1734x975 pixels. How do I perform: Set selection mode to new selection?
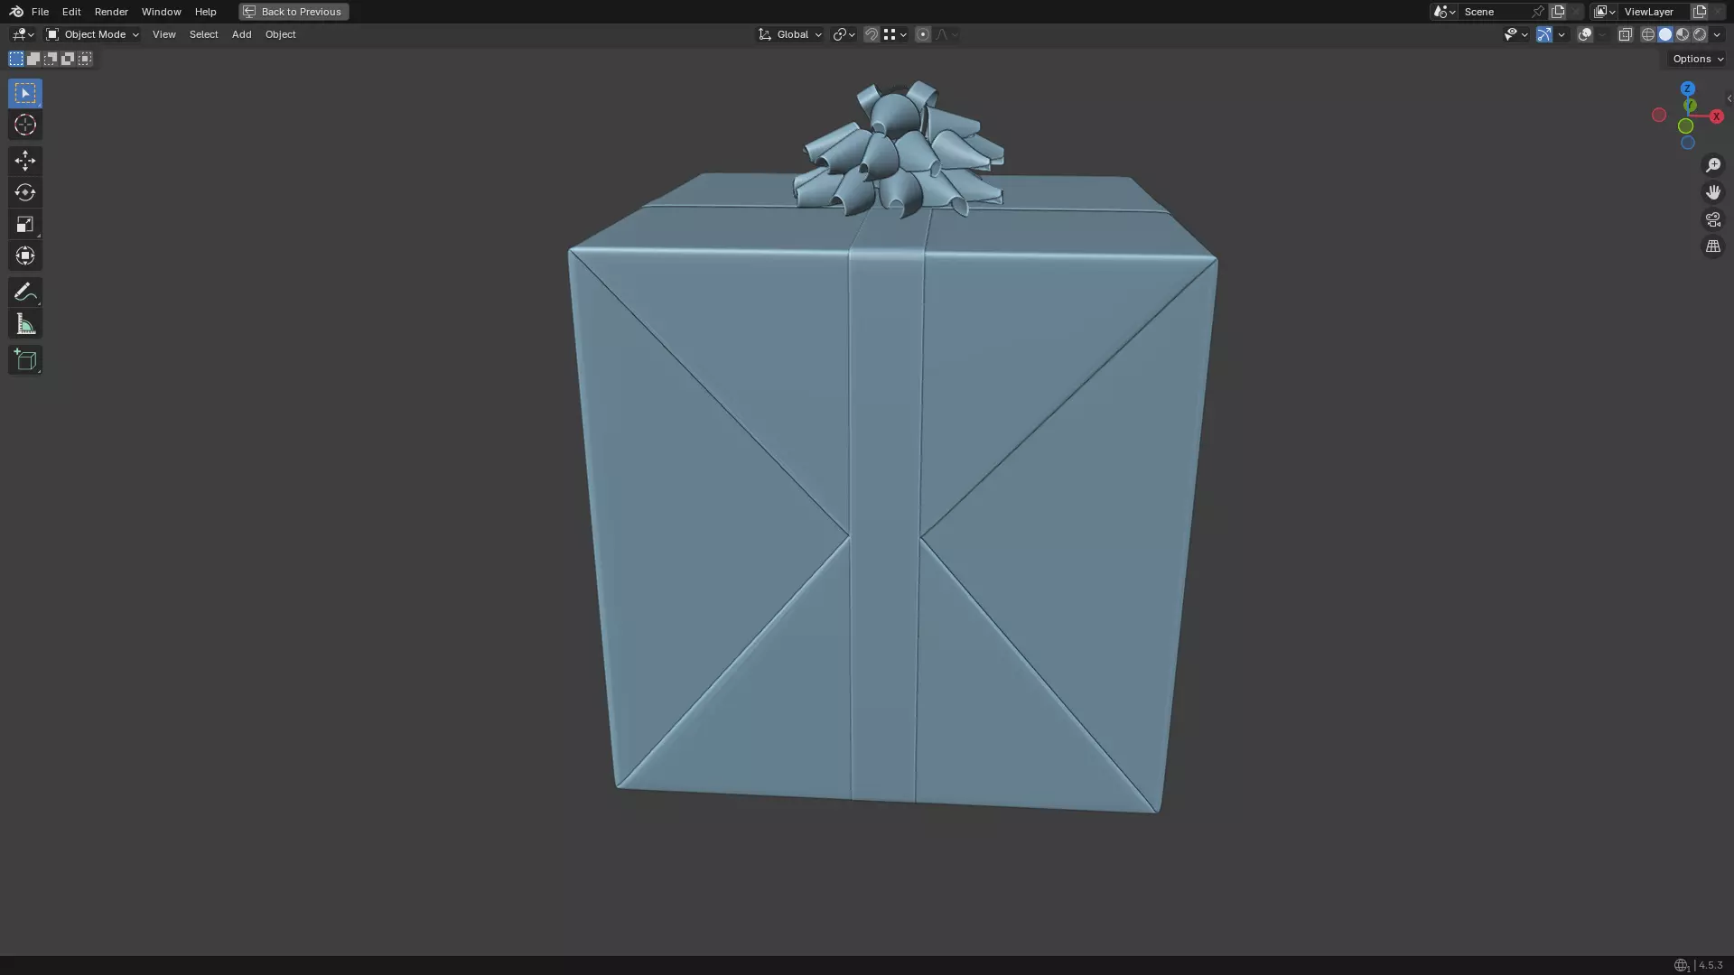(16, 59)
